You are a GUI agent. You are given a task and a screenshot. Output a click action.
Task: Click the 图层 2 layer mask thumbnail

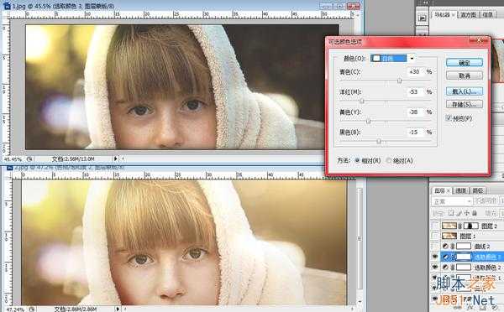(x=470, y=226)
